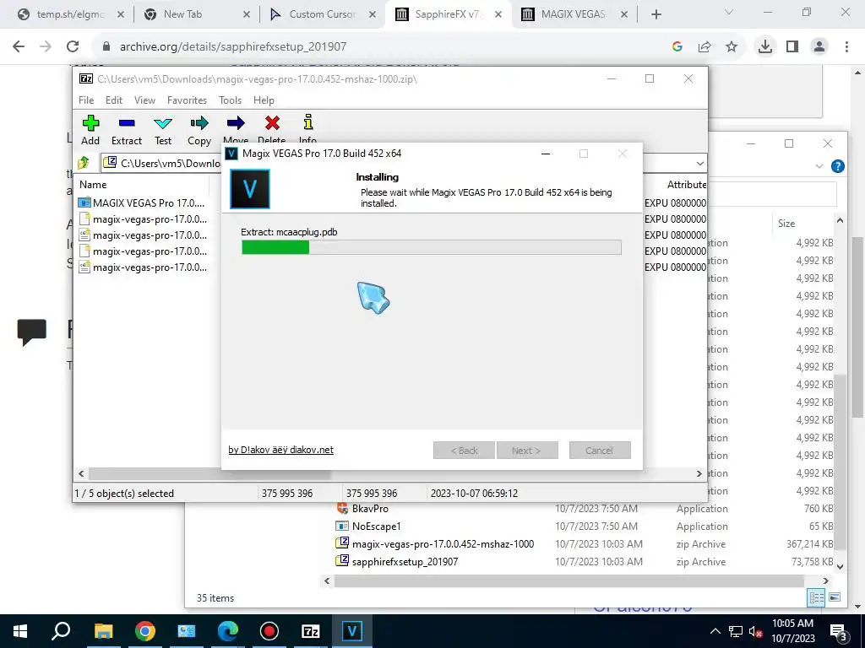This screenshot has width=865, height=648.
Task: Open Chrome three-dot menu
Action: click(846, 46)
